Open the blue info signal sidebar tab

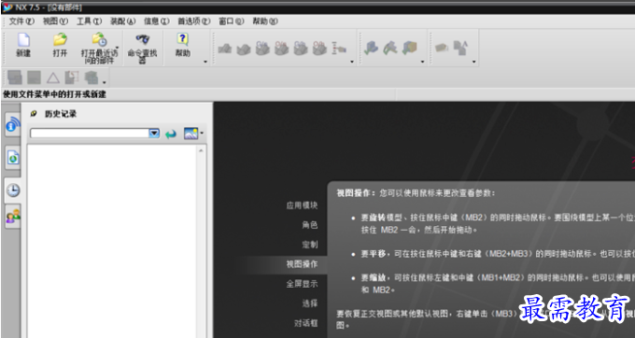(x=13, y=125)
